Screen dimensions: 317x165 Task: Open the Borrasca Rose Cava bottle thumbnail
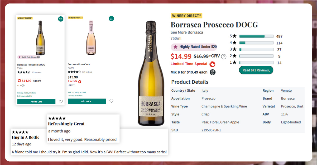coord(91,37)
